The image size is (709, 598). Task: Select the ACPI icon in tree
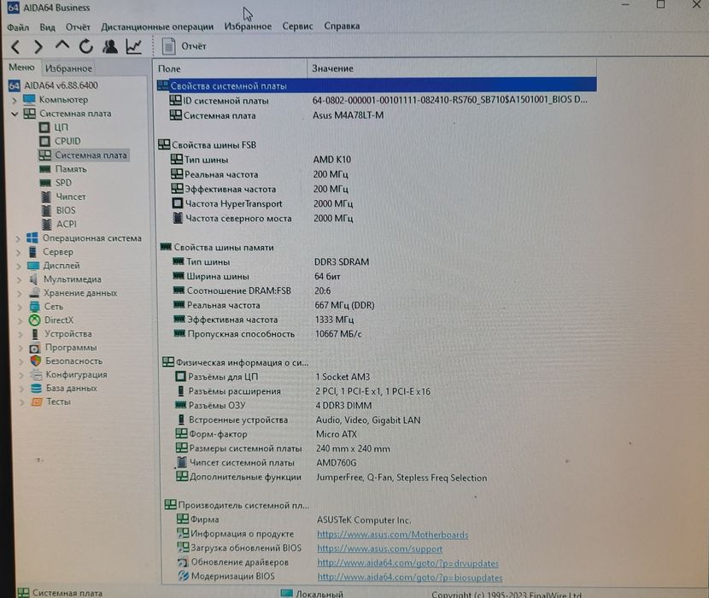pos(47,224)
